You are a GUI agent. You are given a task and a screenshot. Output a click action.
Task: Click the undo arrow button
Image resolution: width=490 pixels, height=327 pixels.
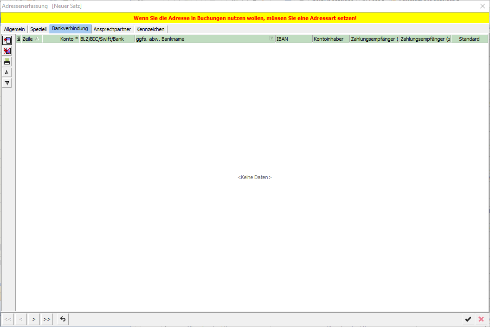point(63,319)
